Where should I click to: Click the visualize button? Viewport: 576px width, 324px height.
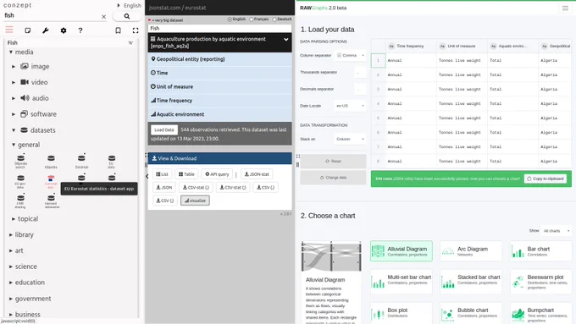[195, 200]
